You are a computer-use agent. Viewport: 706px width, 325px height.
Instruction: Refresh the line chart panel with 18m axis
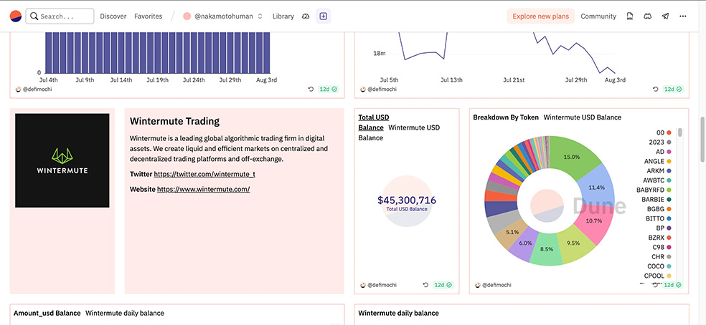coord(656,89)
